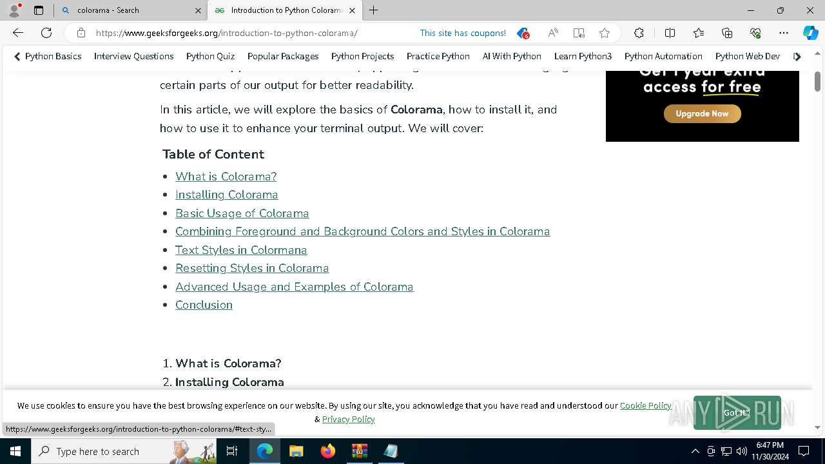Screen dimensions: 825x464
Task: Open the Cookie Policy link
Action: (x=645, y=405)
